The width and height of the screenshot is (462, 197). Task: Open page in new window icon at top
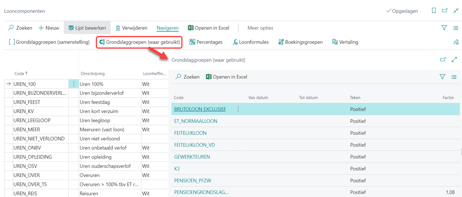click(x=445, y=11)
